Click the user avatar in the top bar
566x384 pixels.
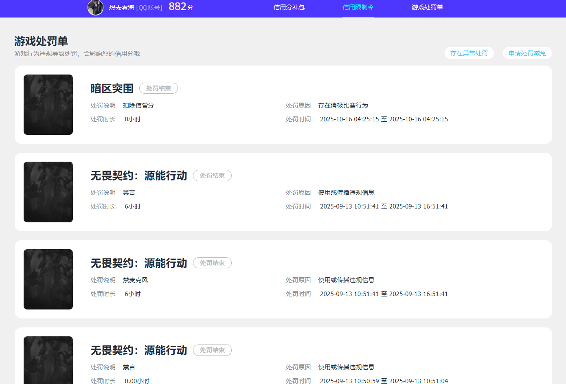[95, 7]
